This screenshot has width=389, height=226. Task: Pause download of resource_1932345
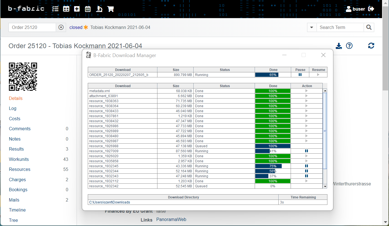[307, 166]
